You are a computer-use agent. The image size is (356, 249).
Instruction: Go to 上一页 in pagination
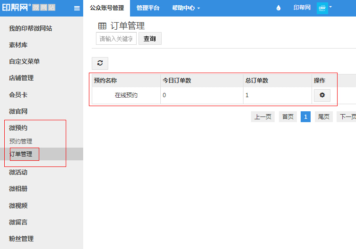pos(262,117)
